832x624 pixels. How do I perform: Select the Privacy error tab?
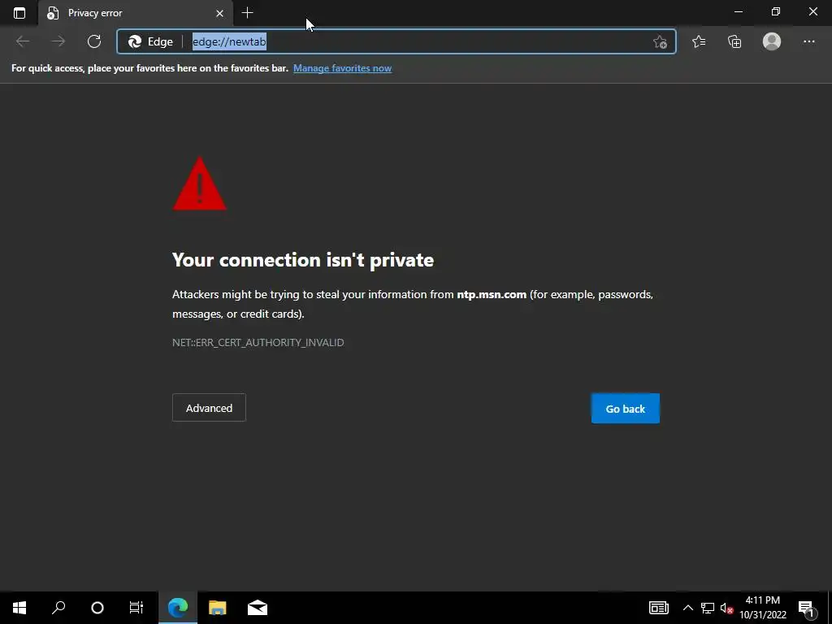tap(136, 13)
